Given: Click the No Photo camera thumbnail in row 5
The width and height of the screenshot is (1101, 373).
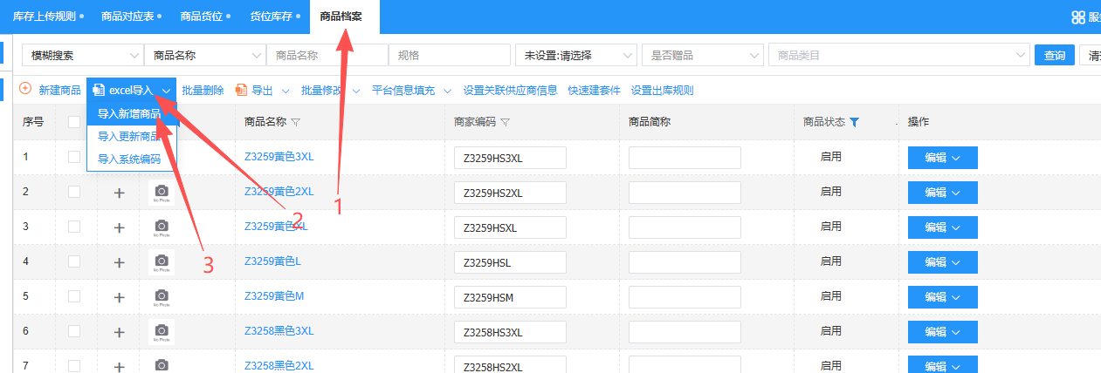Looking at the screenshot, I should (x=161, y=297).
